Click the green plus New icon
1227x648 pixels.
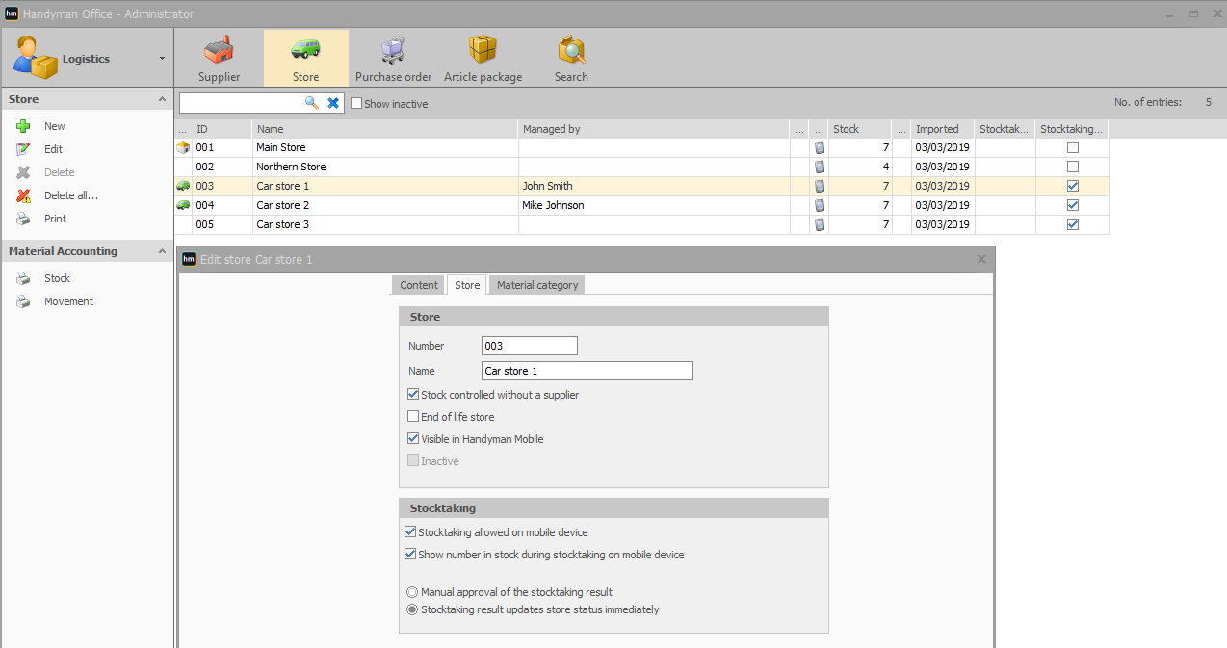click(x=24, y=126)
